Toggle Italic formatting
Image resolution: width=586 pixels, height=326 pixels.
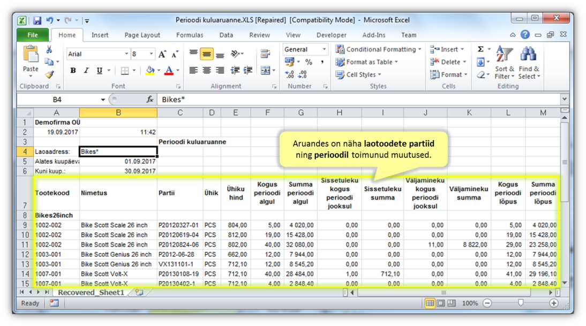(x=86, y=71)
